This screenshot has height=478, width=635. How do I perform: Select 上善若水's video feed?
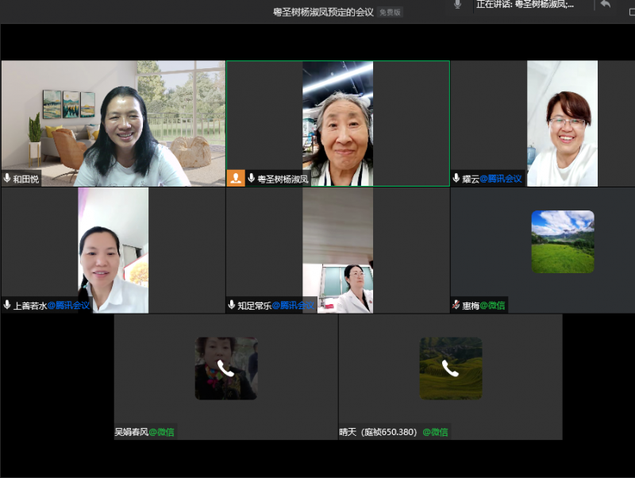[113, 250]
